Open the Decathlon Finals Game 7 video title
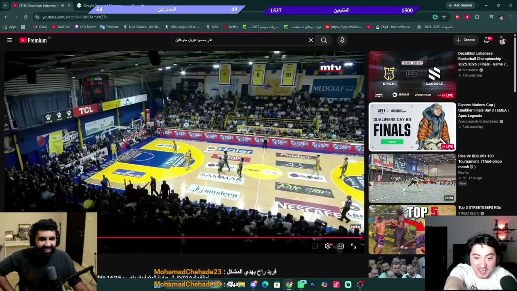The height and width of the screenshot is (291, 517). 483,59
